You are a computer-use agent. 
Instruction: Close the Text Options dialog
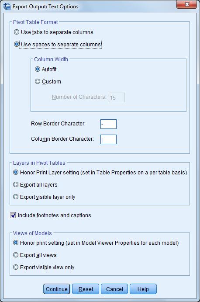coord(187,4)
